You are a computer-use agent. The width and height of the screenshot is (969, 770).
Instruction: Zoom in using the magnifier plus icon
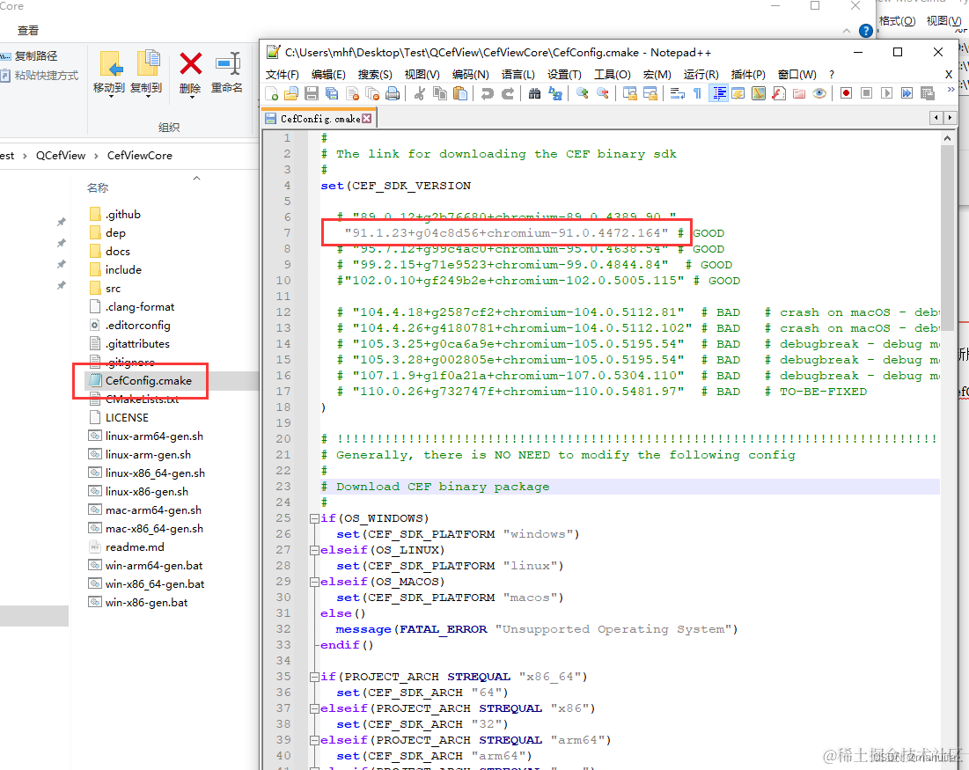tap(582, 93)
